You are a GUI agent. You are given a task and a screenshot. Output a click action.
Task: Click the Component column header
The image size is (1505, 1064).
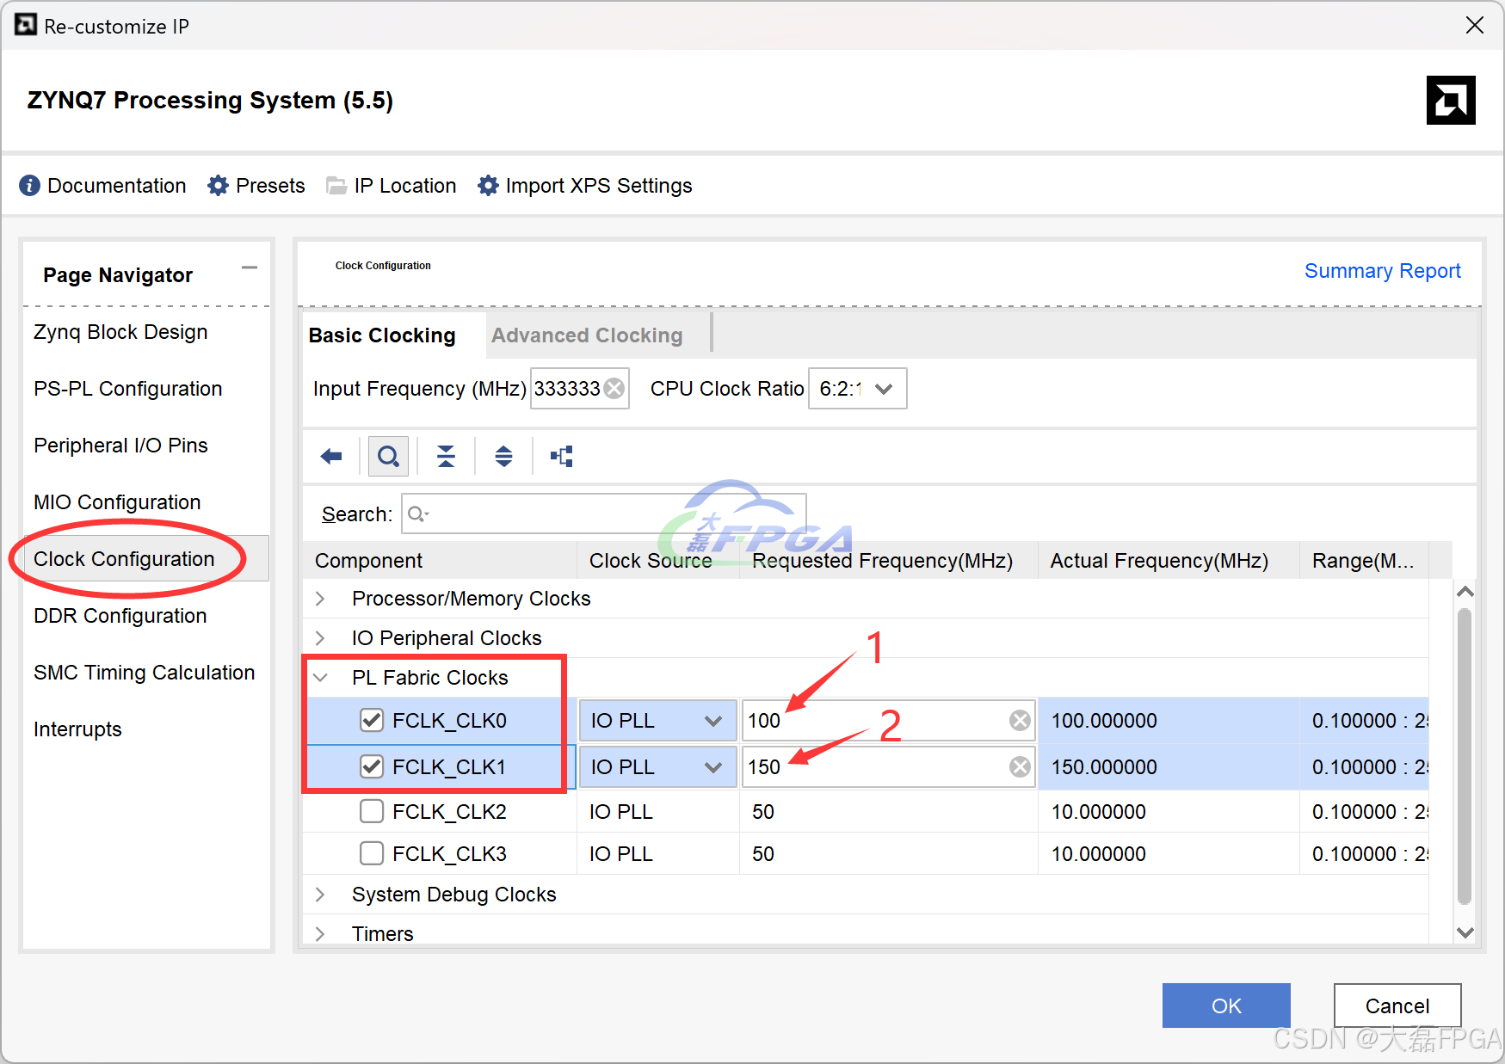point(440,561)
